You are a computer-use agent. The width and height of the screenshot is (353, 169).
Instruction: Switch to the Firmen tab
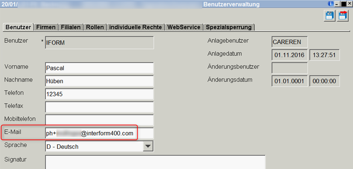46,27
